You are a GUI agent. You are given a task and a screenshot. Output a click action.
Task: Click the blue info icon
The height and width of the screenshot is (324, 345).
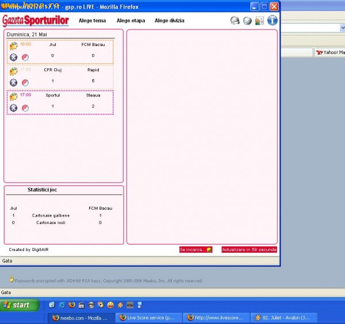click(x=272, y=21)
